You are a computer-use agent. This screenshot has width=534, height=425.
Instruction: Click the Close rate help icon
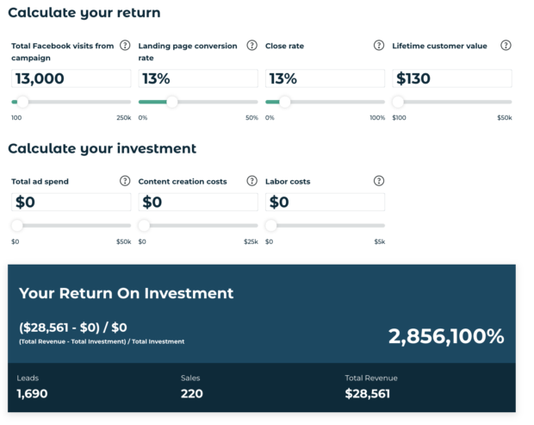coord(379,46)
